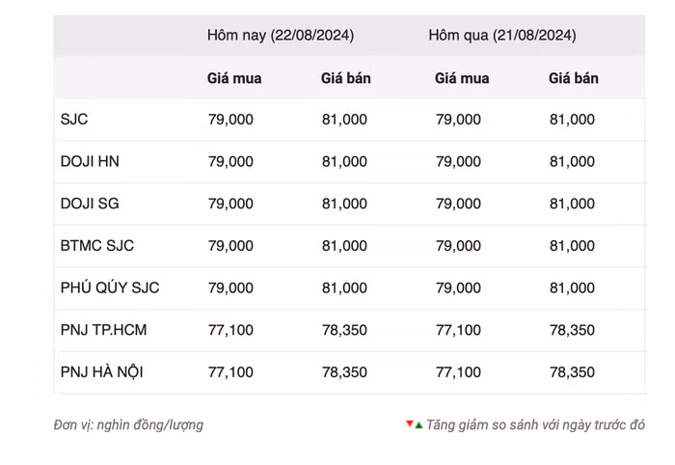This screenshot has width=675, height=465.
Task: Click PNJ HÀ NỘI today's sell price
Action: click(x=344, y=371)
